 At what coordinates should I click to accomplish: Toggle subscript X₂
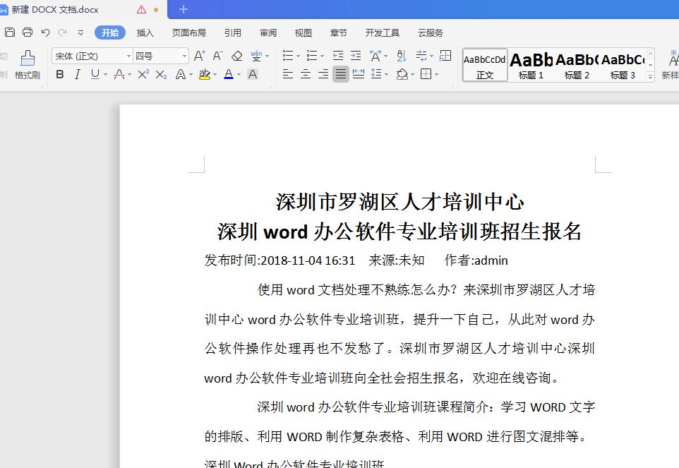click(161, 74)
